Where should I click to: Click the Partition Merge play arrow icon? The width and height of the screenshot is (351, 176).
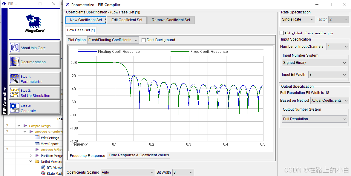point(37,155)
